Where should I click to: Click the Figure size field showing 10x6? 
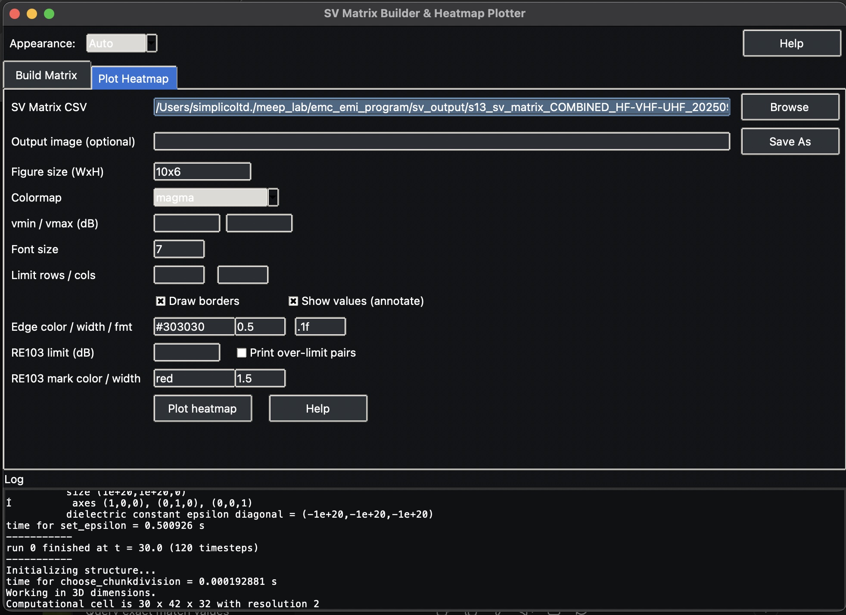pyautogui.click(x=202, y=171)
